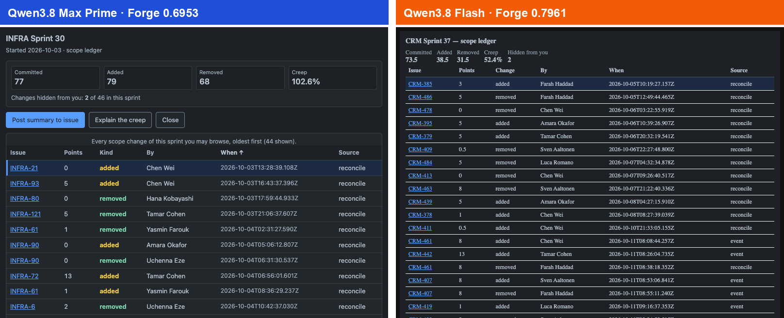Open the INFRA-21 issue link

24,168
